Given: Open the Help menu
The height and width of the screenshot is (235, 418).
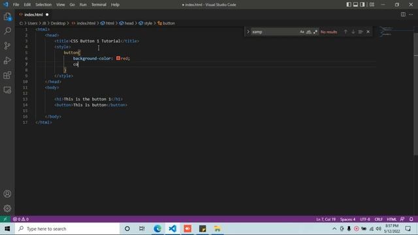Looking at the screenshot, I should point(115,5).
